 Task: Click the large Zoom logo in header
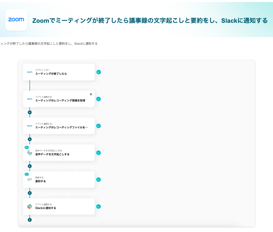point(16,20)
